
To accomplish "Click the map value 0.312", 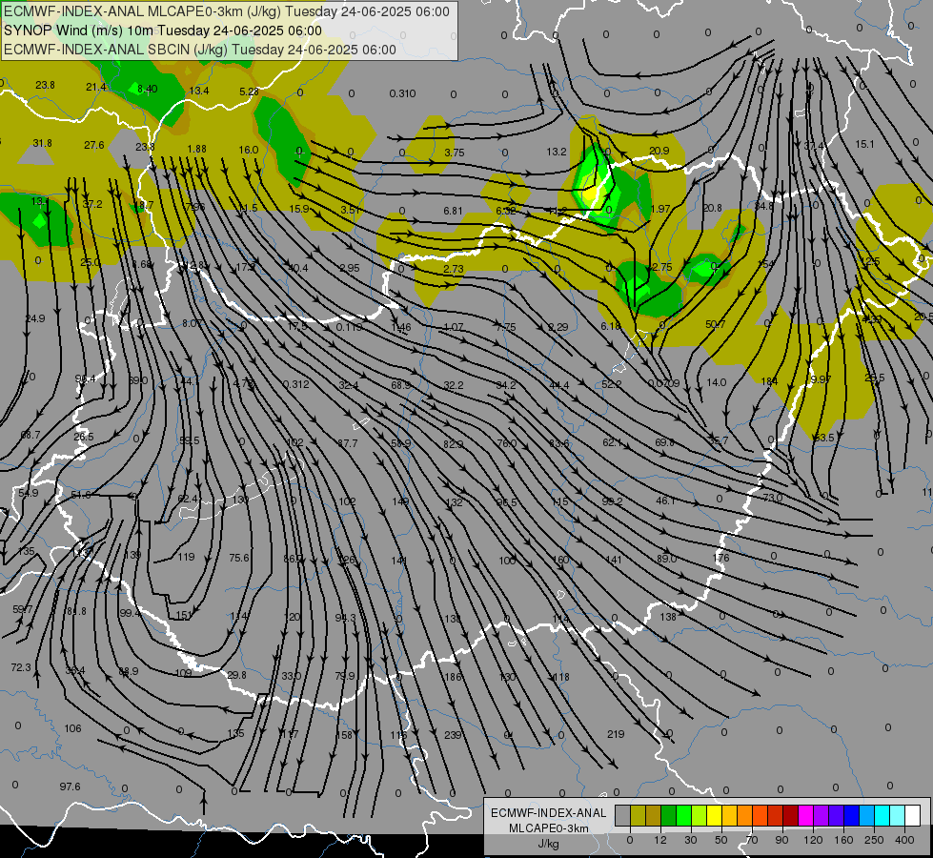I will pos(295,384).
